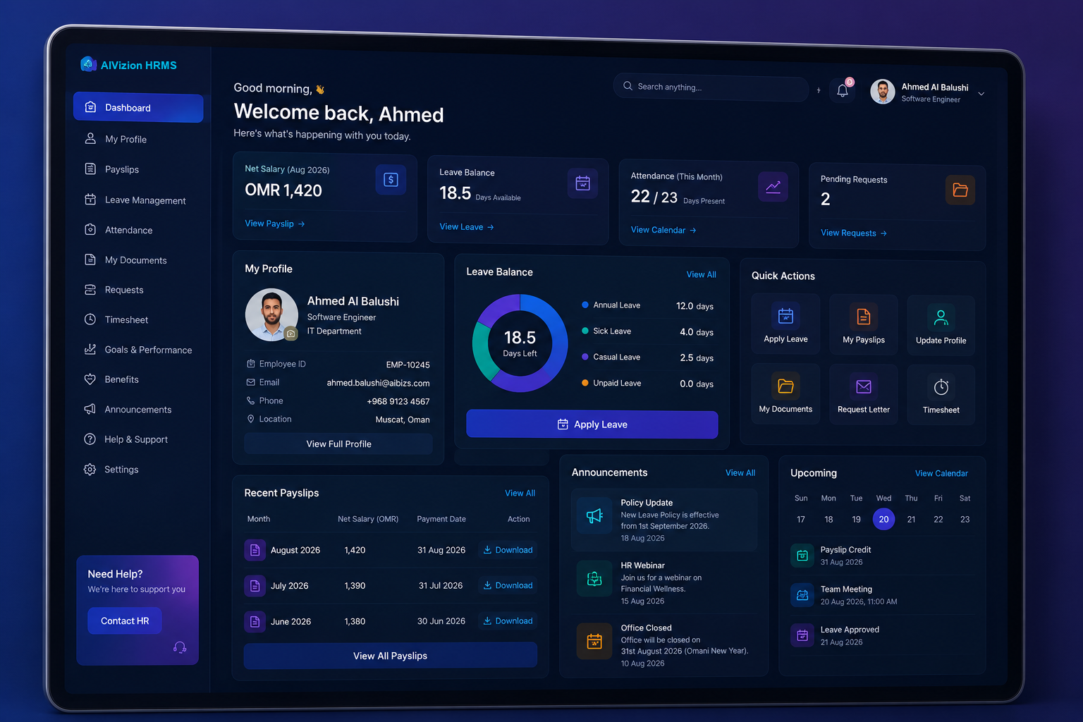
Task: Open the Update Profile quick action
Action: coord(941,325)
